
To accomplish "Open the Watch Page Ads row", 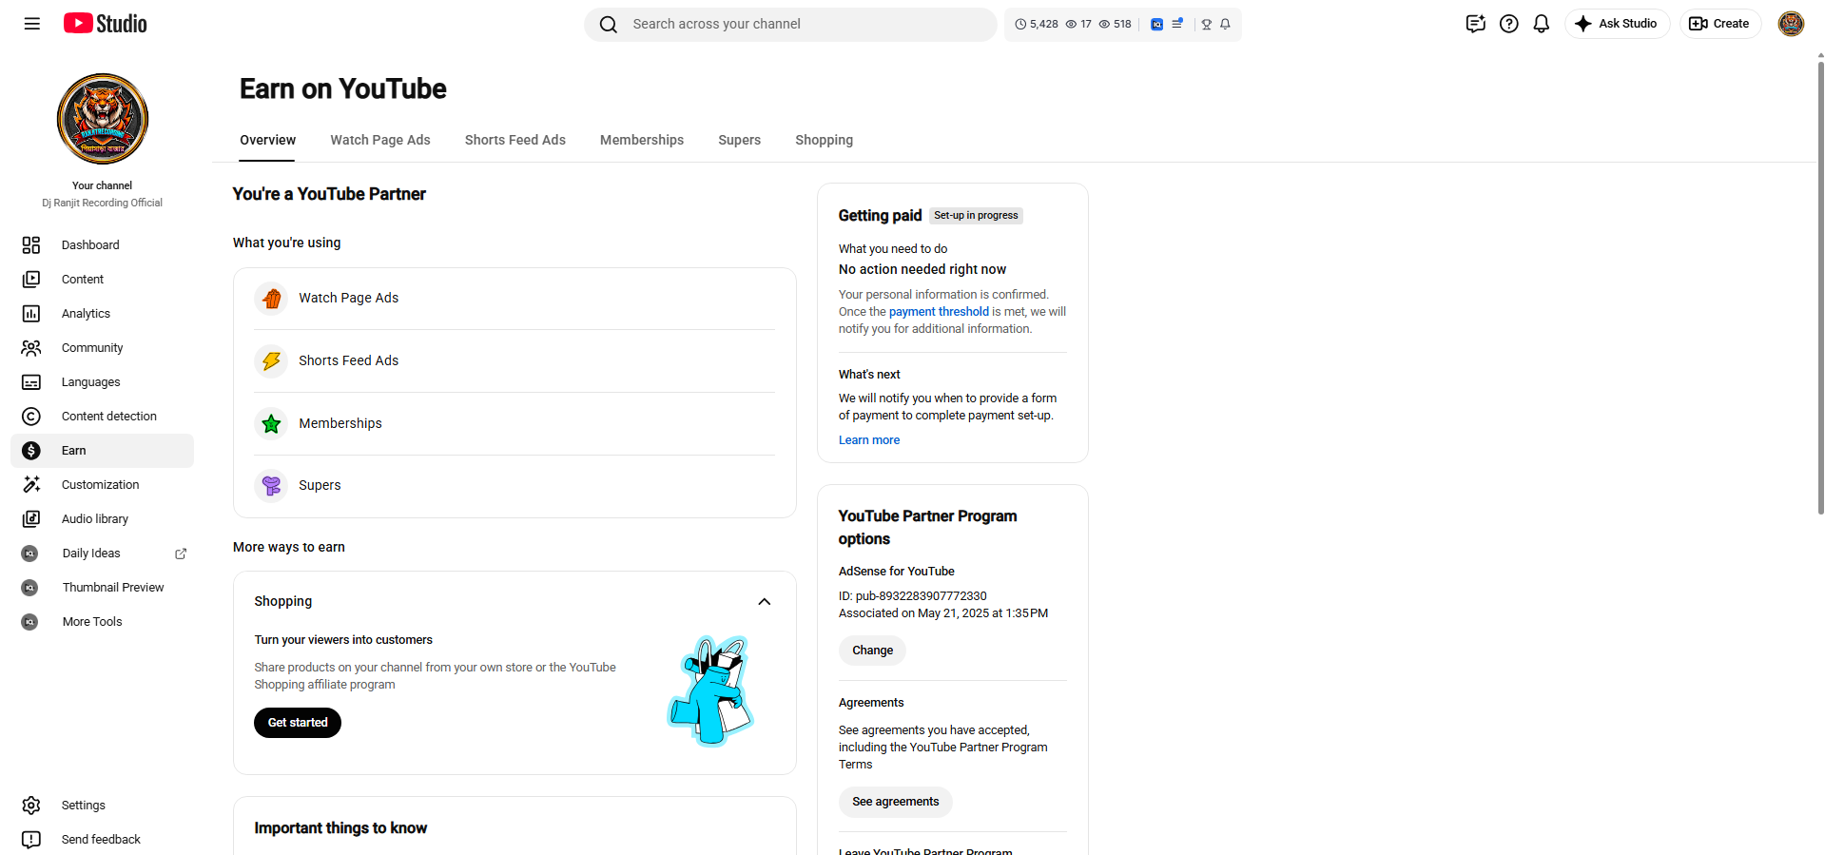I will pos(514,299).
